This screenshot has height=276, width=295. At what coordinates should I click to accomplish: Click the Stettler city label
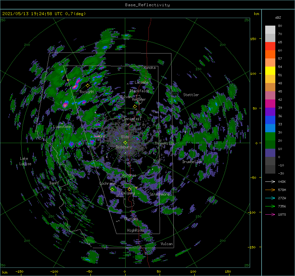pos(191,95)
